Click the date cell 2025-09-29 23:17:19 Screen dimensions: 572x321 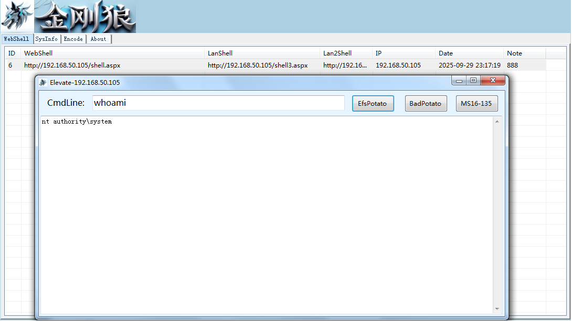(x=470, y=65)
